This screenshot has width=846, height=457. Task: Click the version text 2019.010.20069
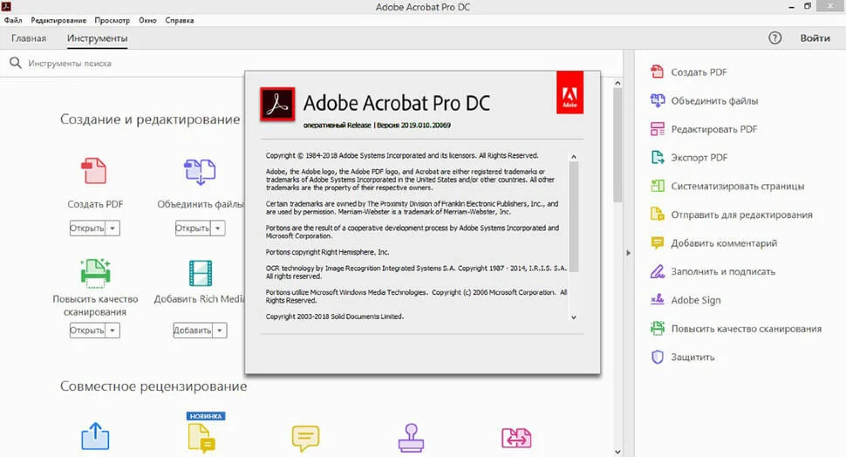click(425, 126)
